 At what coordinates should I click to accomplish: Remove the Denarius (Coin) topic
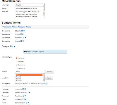pyautogui.click(x=28, y=103)
